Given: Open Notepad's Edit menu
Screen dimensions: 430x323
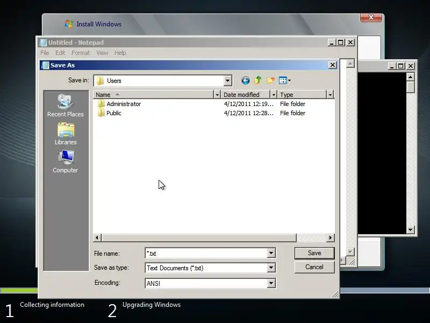Looking at the screenshot, I should coord(60,53).
